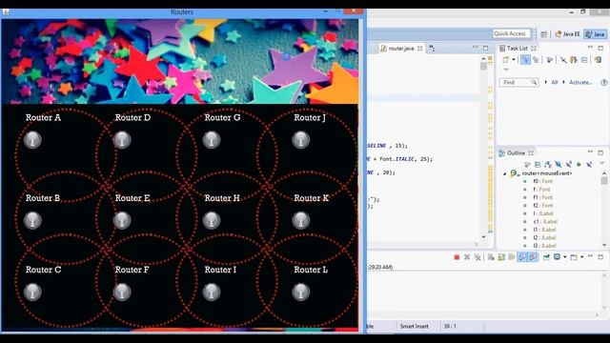Click the Router A antenna icon
This screenshot has width=610, height=343.
click(x=32, y=140)
